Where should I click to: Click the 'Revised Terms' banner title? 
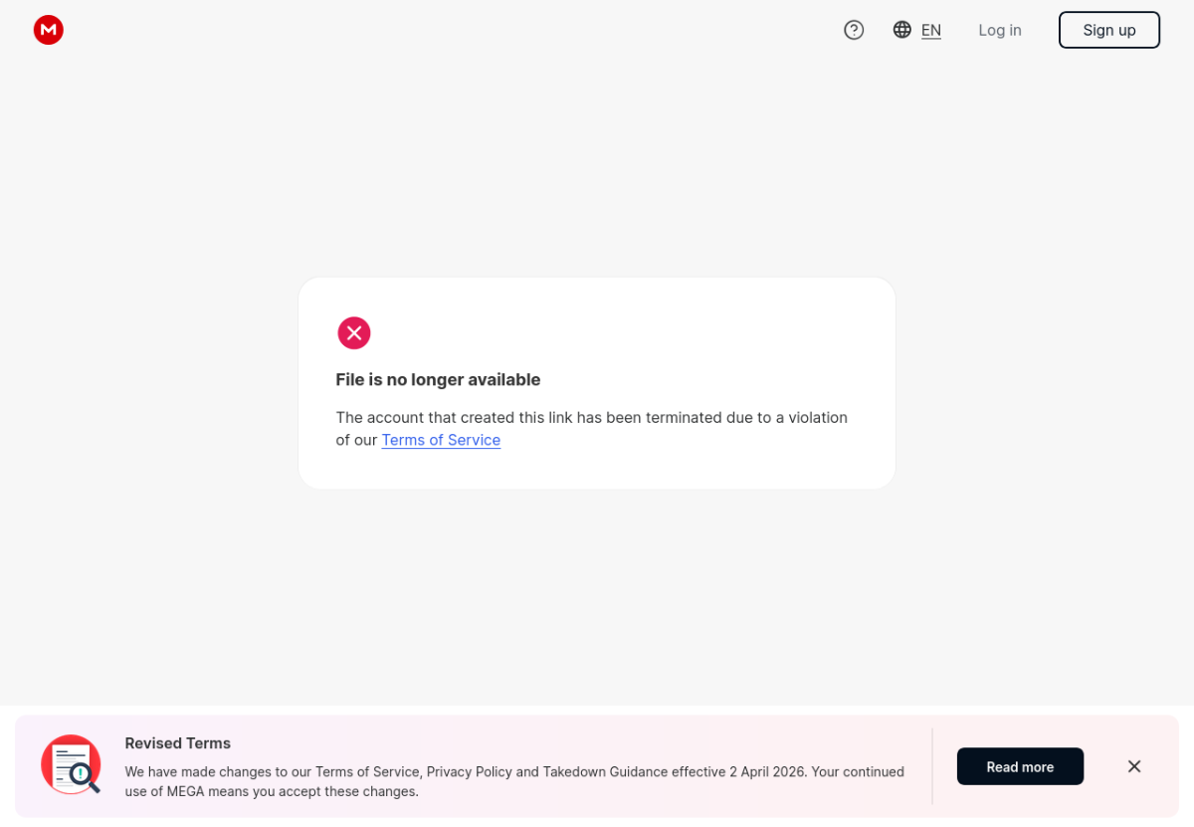pyautogui.click(x=177, y=743)
